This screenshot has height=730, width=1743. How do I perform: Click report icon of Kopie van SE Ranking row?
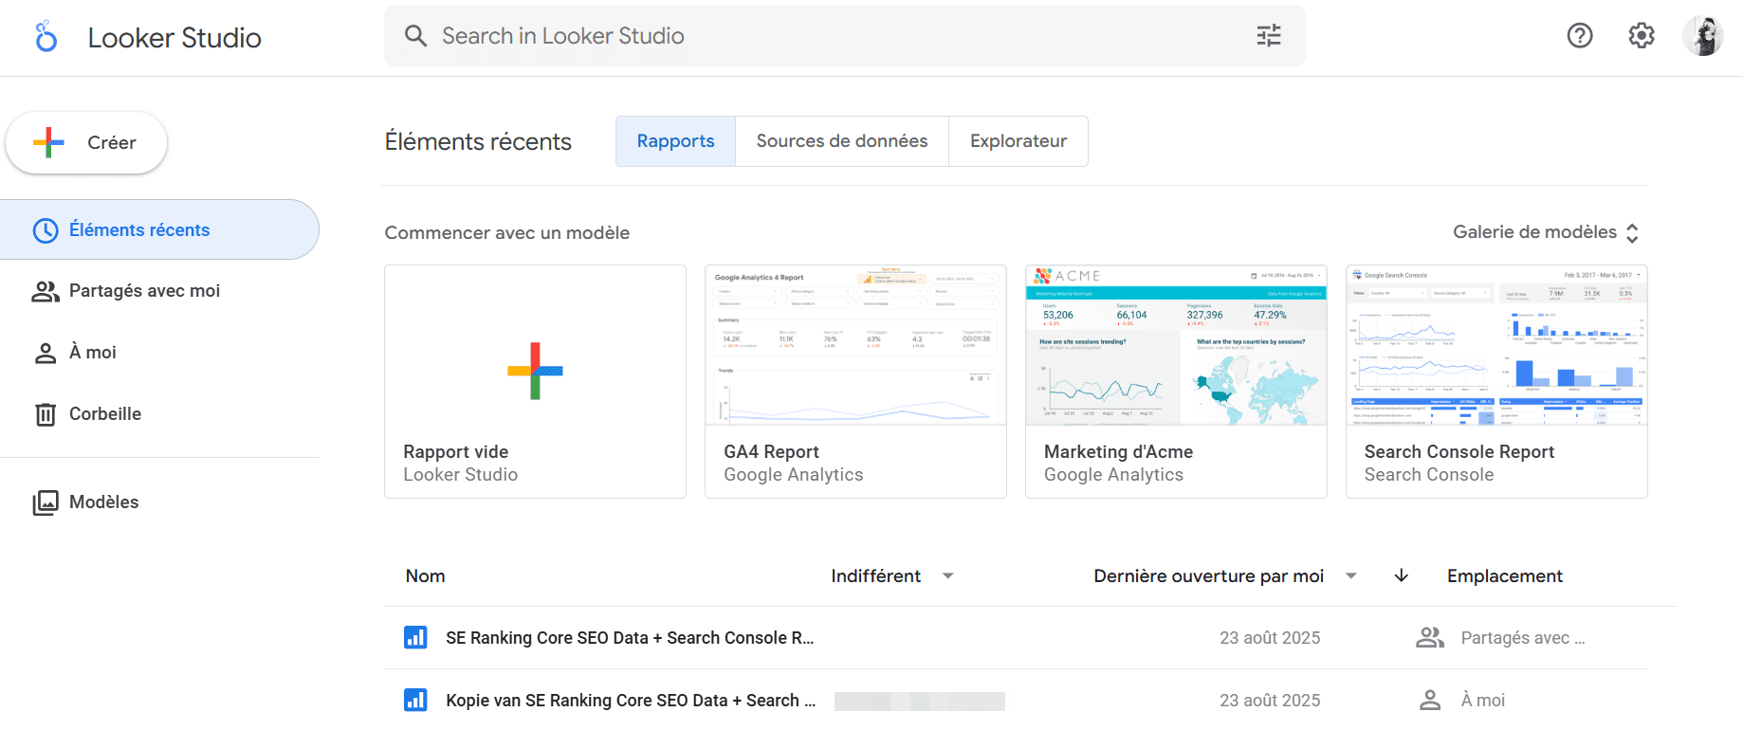tap(415, 701)
